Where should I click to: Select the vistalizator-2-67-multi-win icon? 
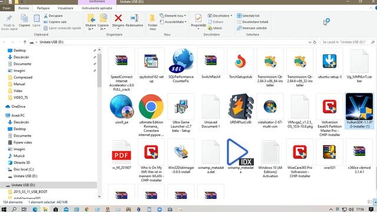270,107
